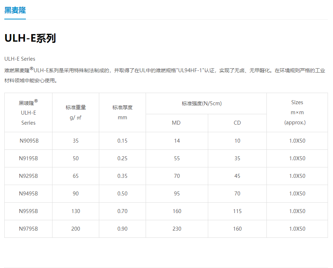This screenshot has height=268, width=333.
Task: Click the 标准强度(N/5cm) header
Action: point(202,103)
